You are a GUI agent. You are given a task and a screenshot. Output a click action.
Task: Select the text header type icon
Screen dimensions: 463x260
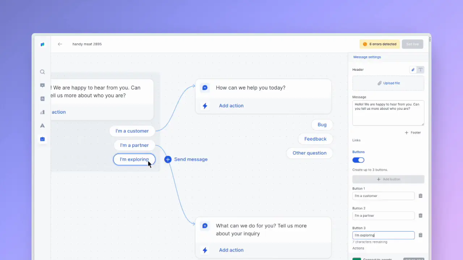[x=420, y=70]
